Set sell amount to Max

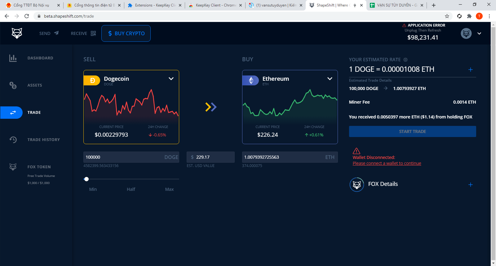169,189
